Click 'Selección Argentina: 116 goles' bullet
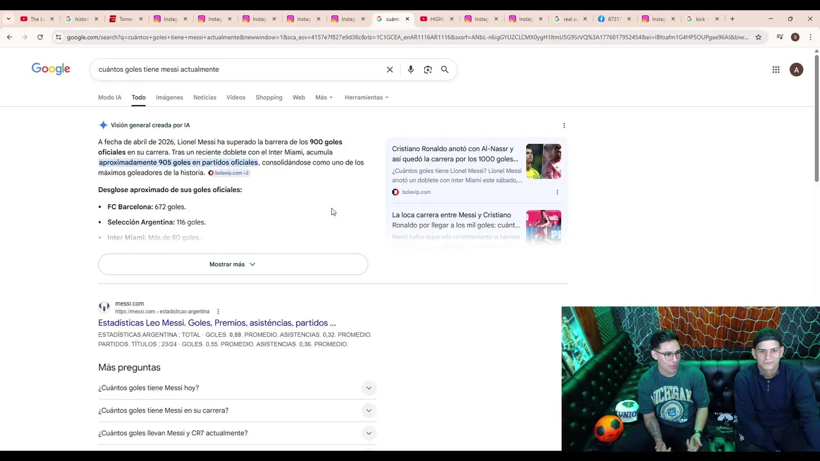The width and height of the screenshot is (820, 461). point(156,222)
